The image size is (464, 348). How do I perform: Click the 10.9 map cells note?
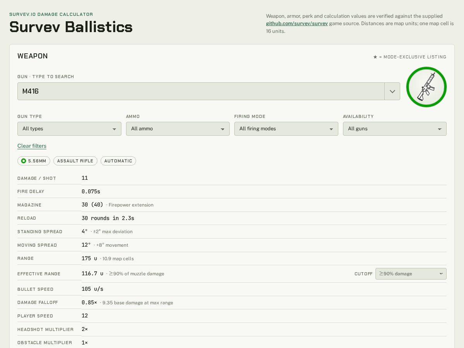118,259
